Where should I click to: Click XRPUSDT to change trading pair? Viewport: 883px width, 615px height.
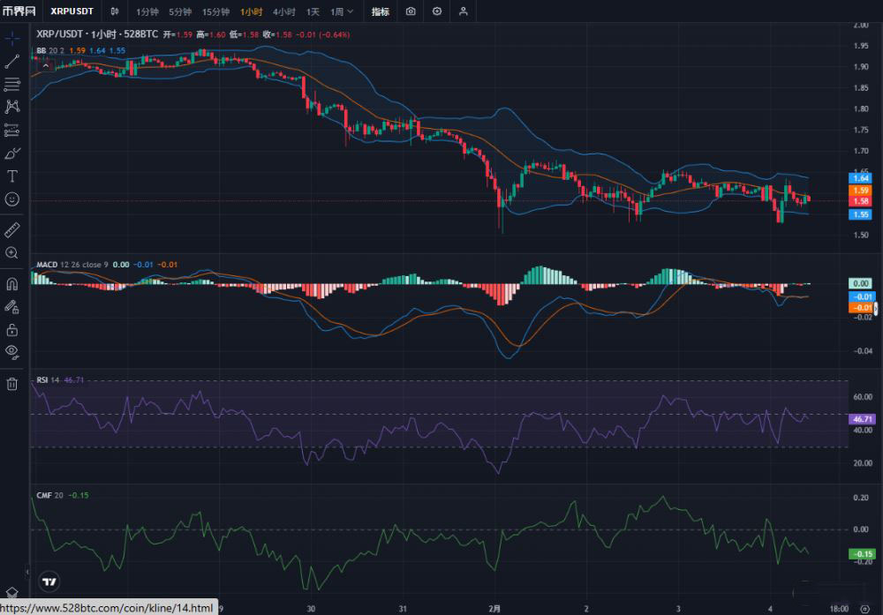tap(71, 11)
